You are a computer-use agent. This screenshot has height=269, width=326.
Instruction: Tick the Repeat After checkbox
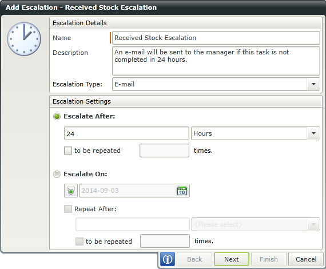pos(68,209)
